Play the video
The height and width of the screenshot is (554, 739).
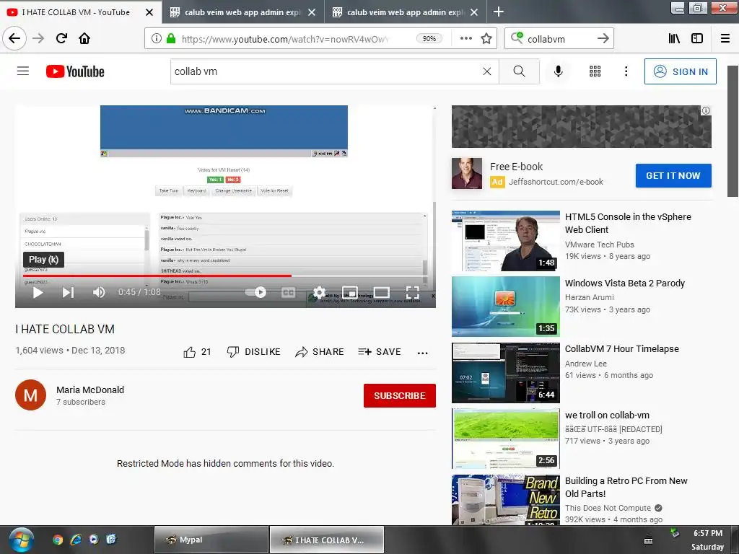pos(38,293)
